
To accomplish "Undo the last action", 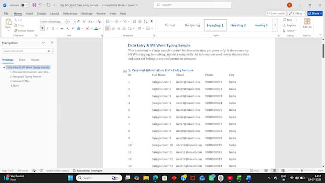I will tap(41, 5).
